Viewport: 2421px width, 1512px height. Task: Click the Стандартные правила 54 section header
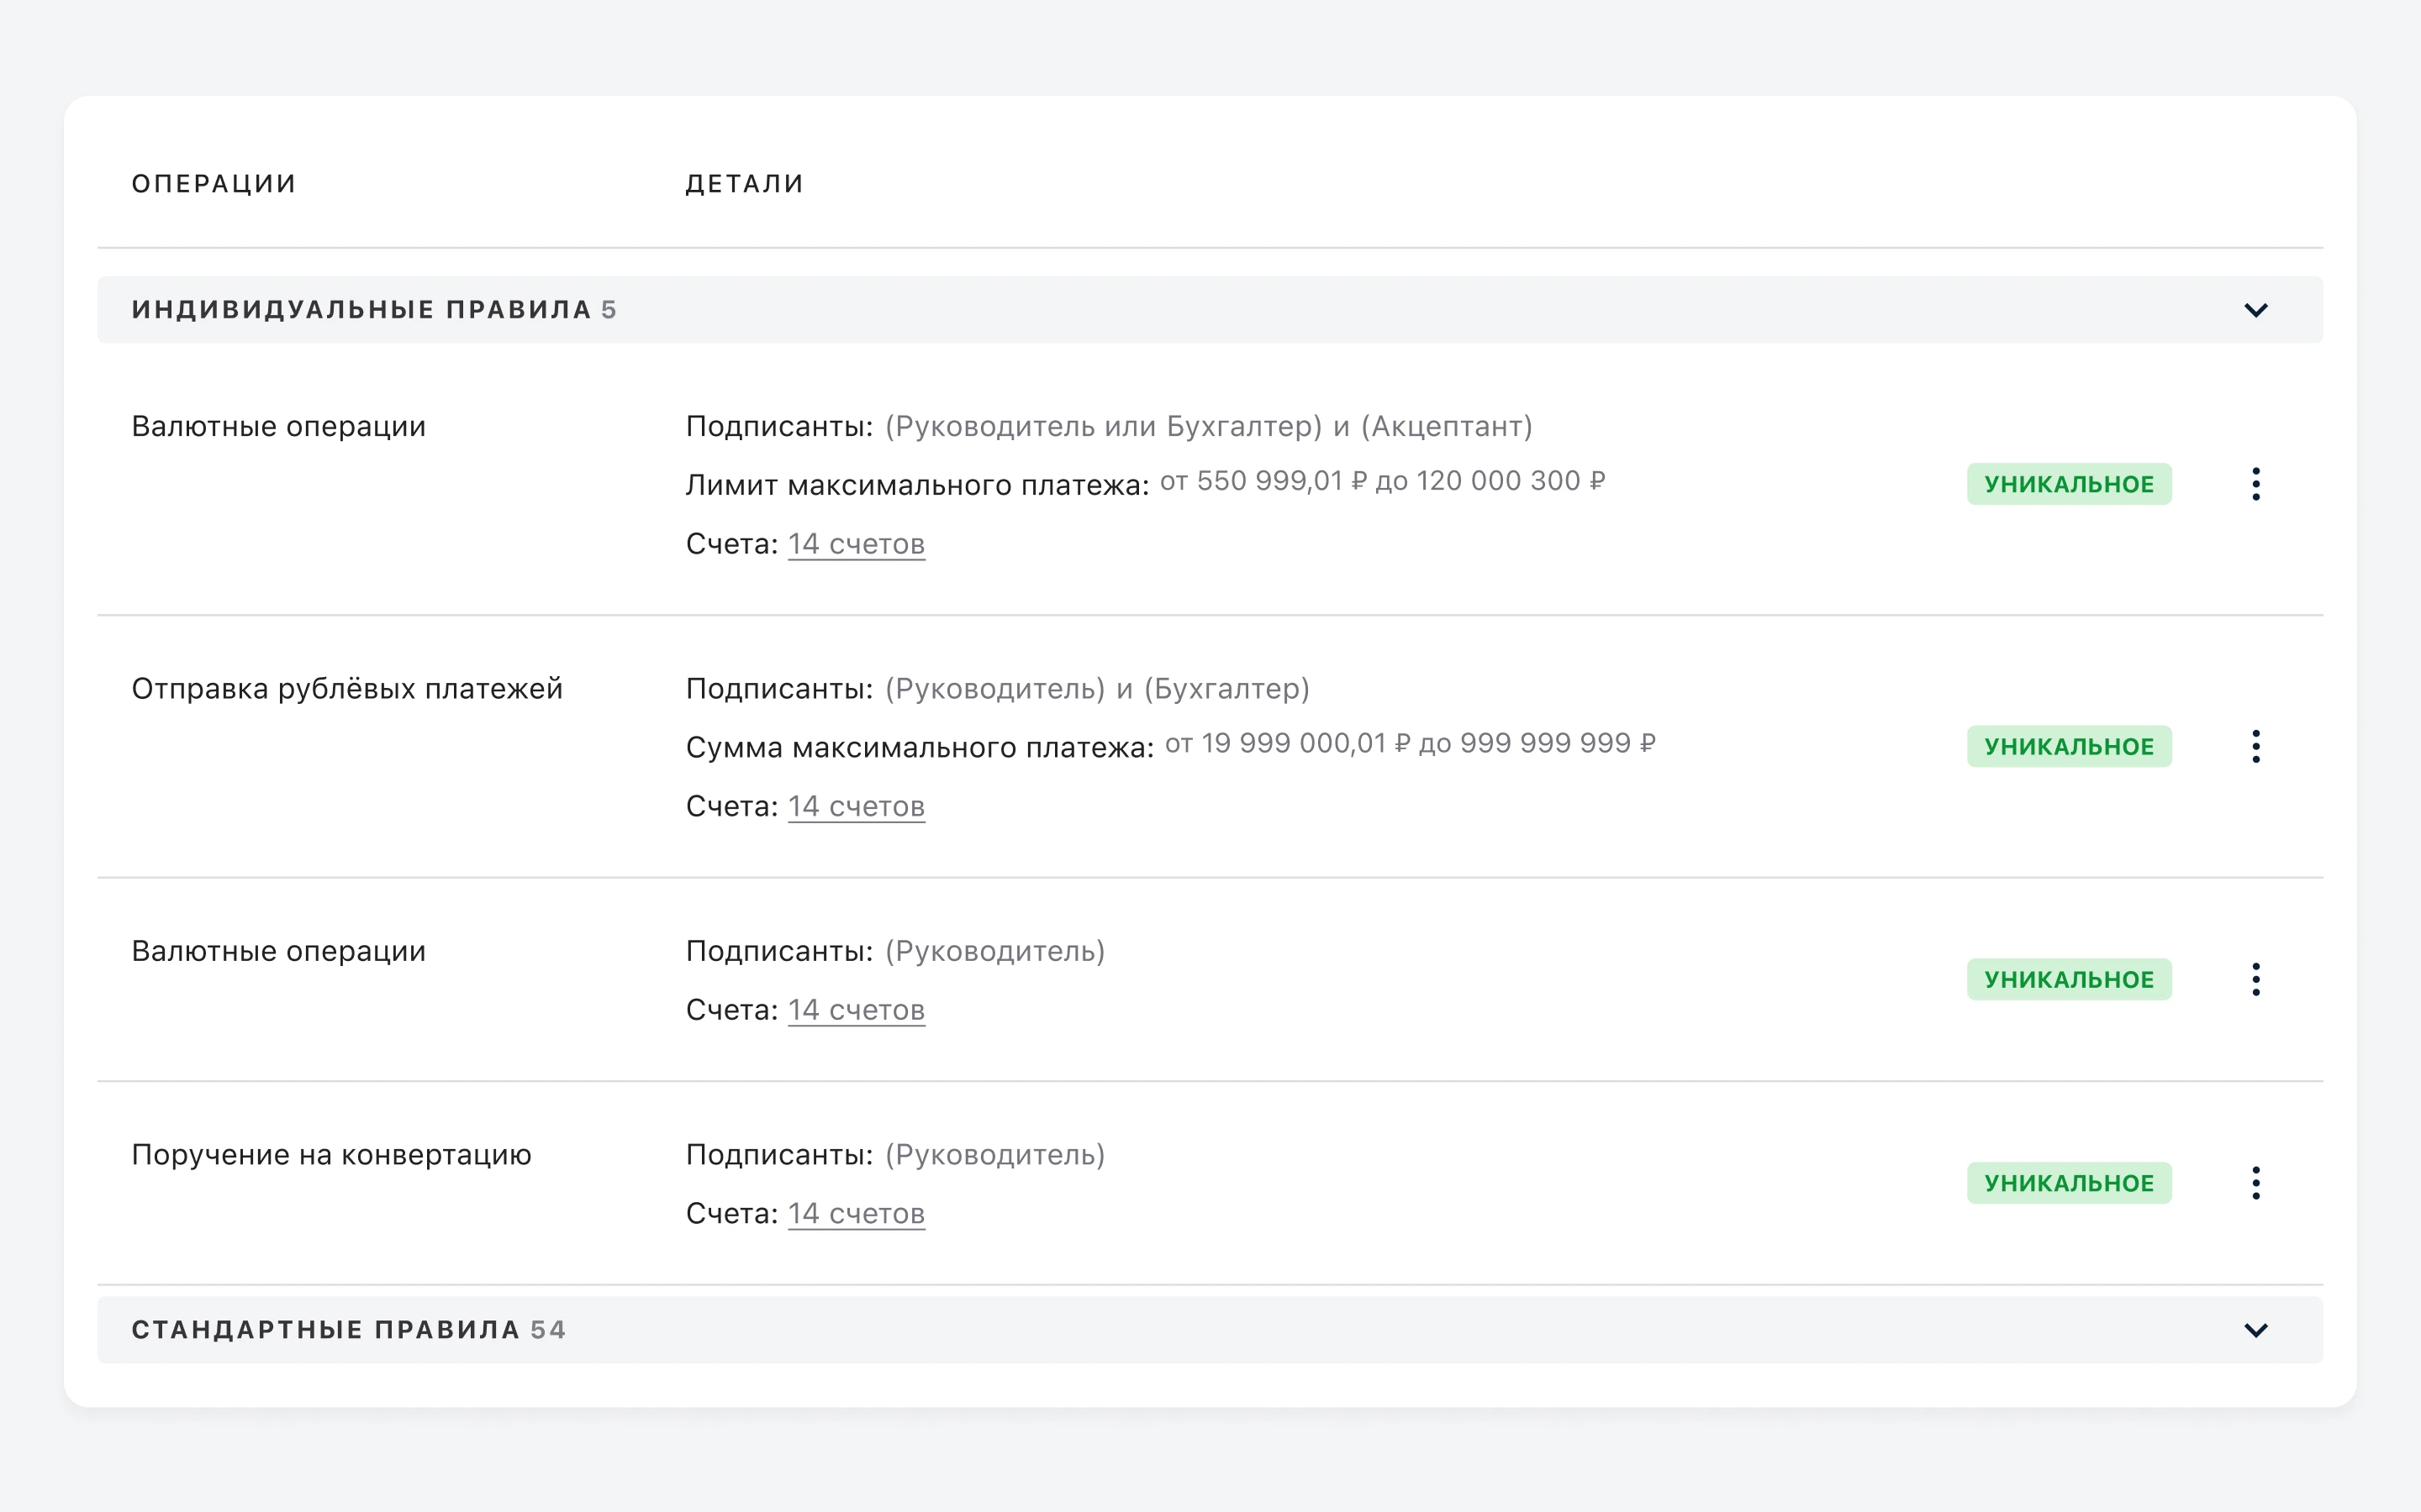click(x=348, y=1330)
